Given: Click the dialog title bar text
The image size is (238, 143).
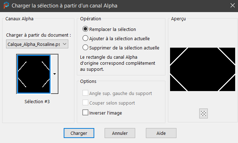Looking at the screenshot, I should tap(64, 6).
